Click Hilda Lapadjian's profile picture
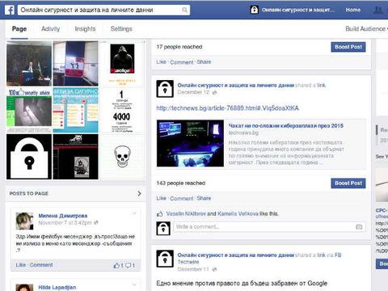This screenshot has height=291, width=388. click(x=24, y=288)
